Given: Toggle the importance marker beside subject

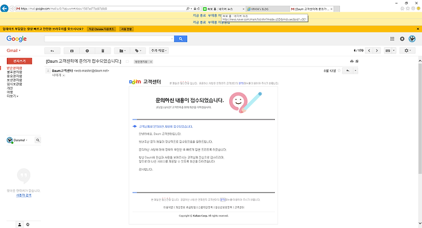Looking at the screenshot, I should 127,62.
